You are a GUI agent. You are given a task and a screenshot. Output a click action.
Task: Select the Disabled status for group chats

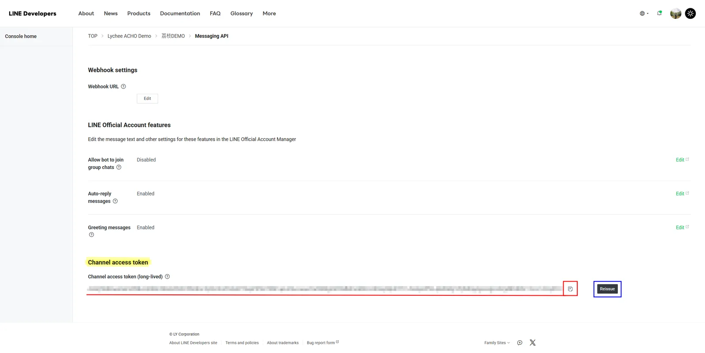click(146, 160)
